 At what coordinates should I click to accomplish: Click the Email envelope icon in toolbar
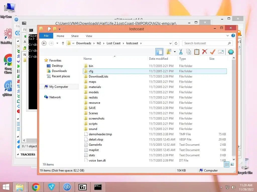coord(221,52)
